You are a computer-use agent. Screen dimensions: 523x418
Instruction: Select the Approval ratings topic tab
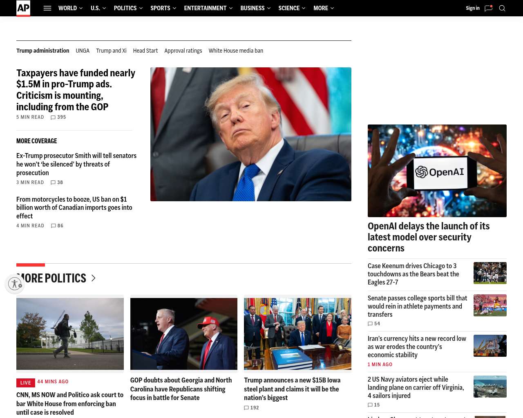[183, 51]
